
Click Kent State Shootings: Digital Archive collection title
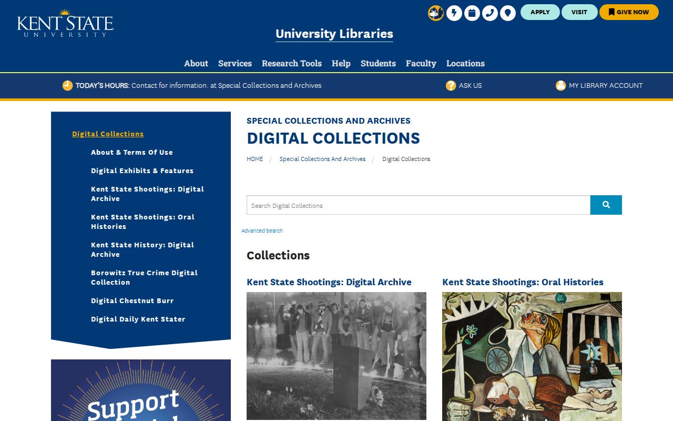pyautogui.click(x=329, y=282)
